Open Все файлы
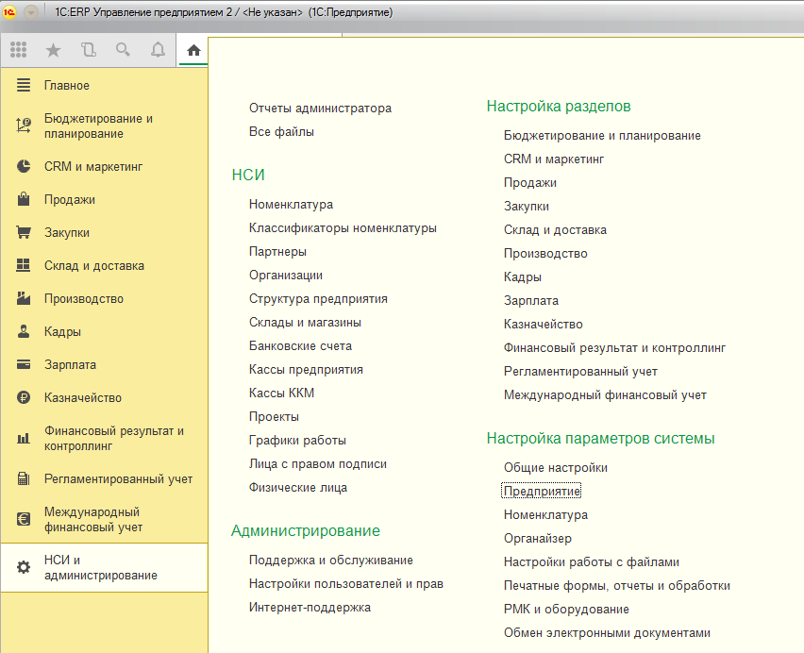Viewport: 804px width, 653px height. coord(281,132)
